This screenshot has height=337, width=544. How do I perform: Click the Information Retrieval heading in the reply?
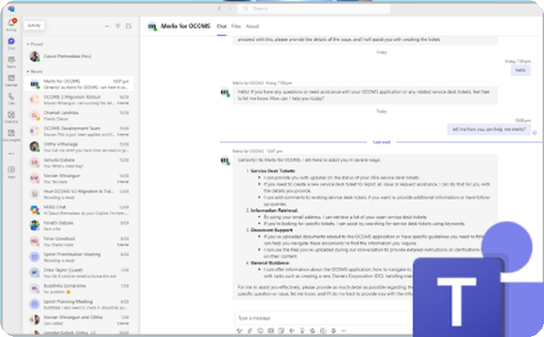point(274,210)
